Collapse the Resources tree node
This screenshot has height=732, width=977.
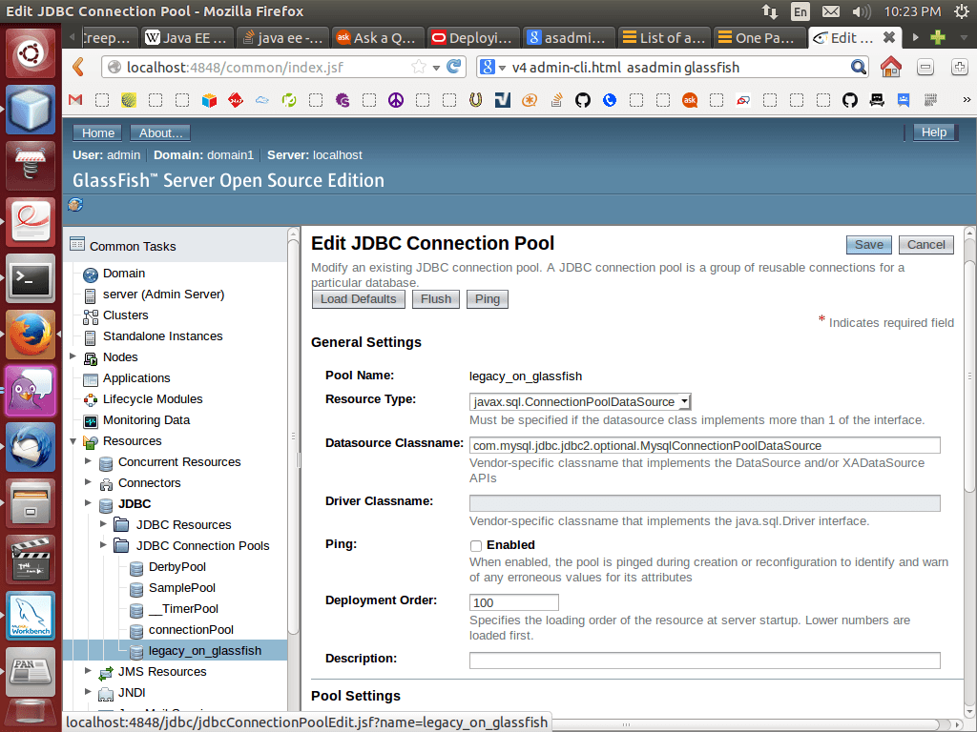(73, 441)
